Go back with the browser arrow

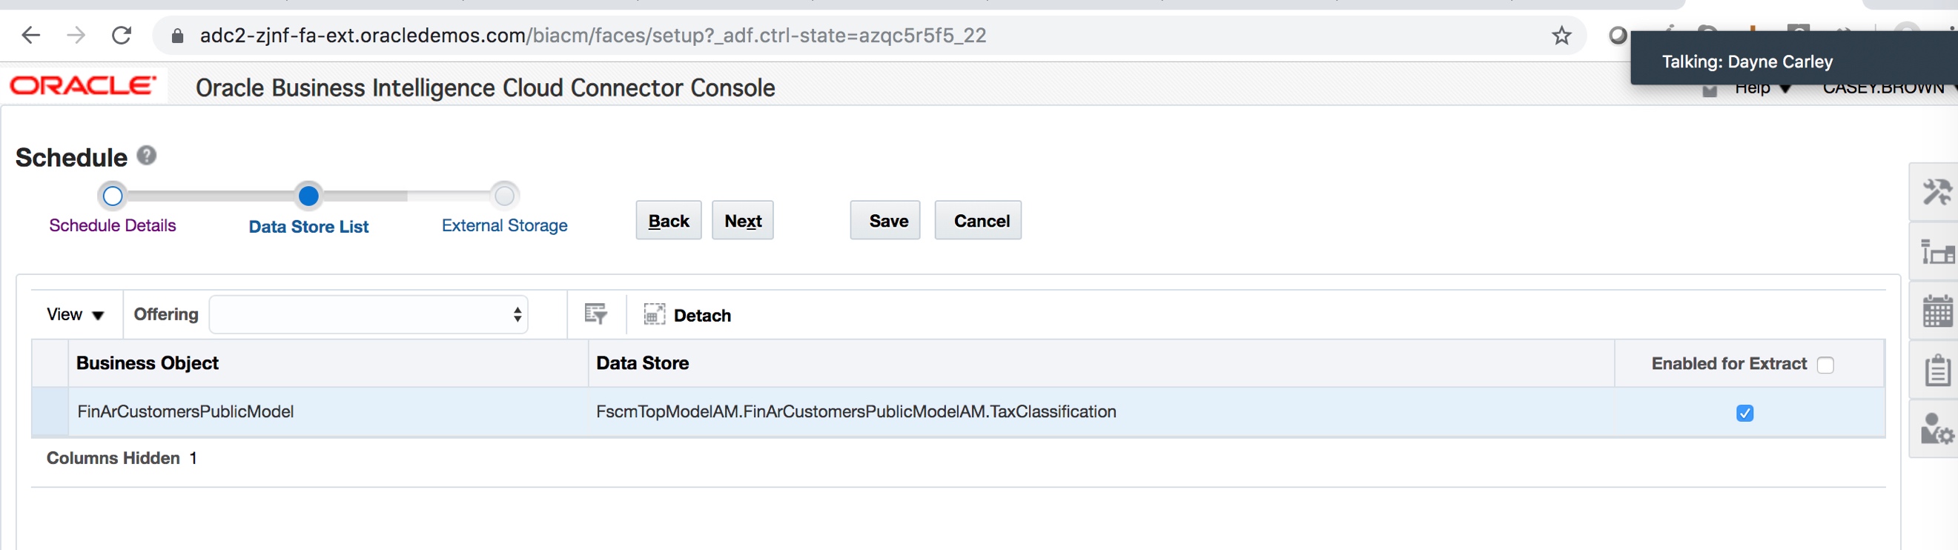tap(31, 36)
